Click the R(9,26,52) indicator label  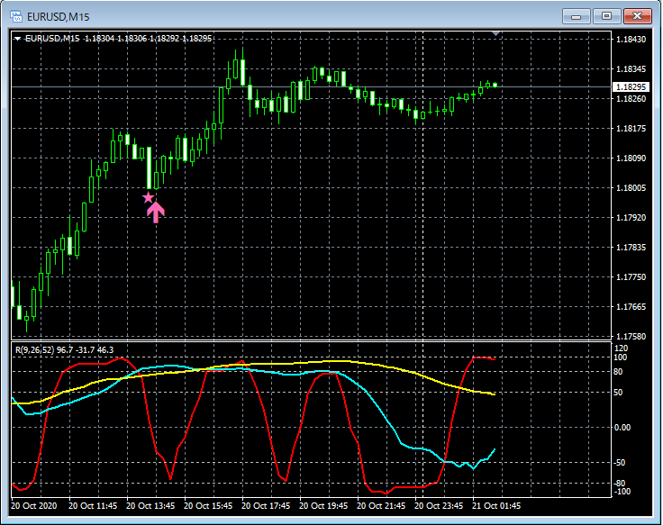tap(64, 350)
